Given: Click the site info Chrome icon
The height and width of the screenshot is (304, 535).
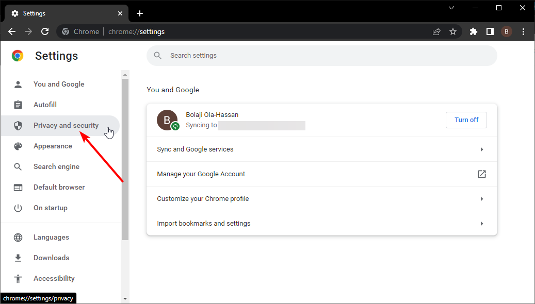Looking at the screenshot, I should pyautogui.click(x=66, y=32).
